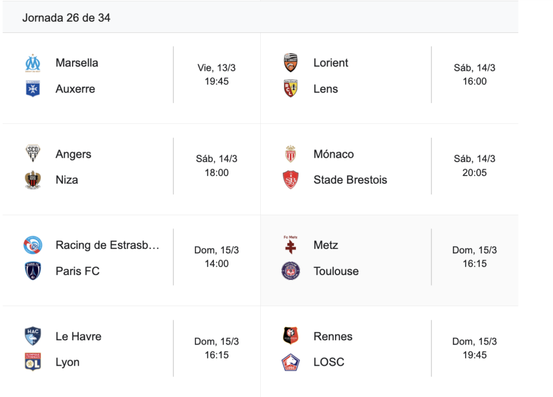Click the Mónaco club crest
The height and width of the screenshot is (397, 553).
(291, 154)
